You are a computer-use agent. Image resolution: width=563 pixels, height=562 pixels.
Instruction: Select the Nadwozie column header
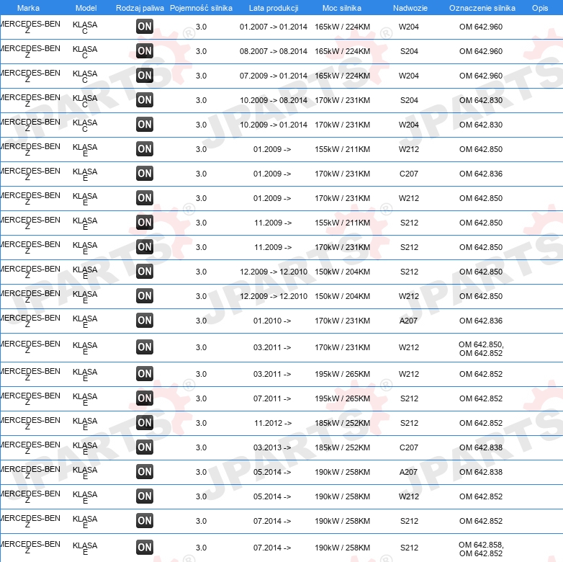tap(410, 8)
